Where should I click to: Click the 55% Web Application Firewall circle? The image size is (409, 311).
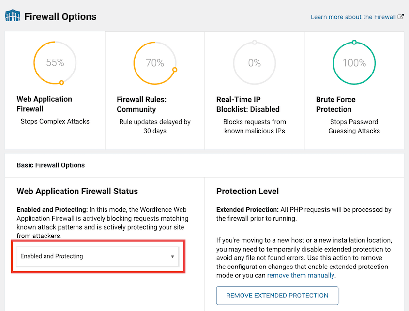tap(55, 63)
